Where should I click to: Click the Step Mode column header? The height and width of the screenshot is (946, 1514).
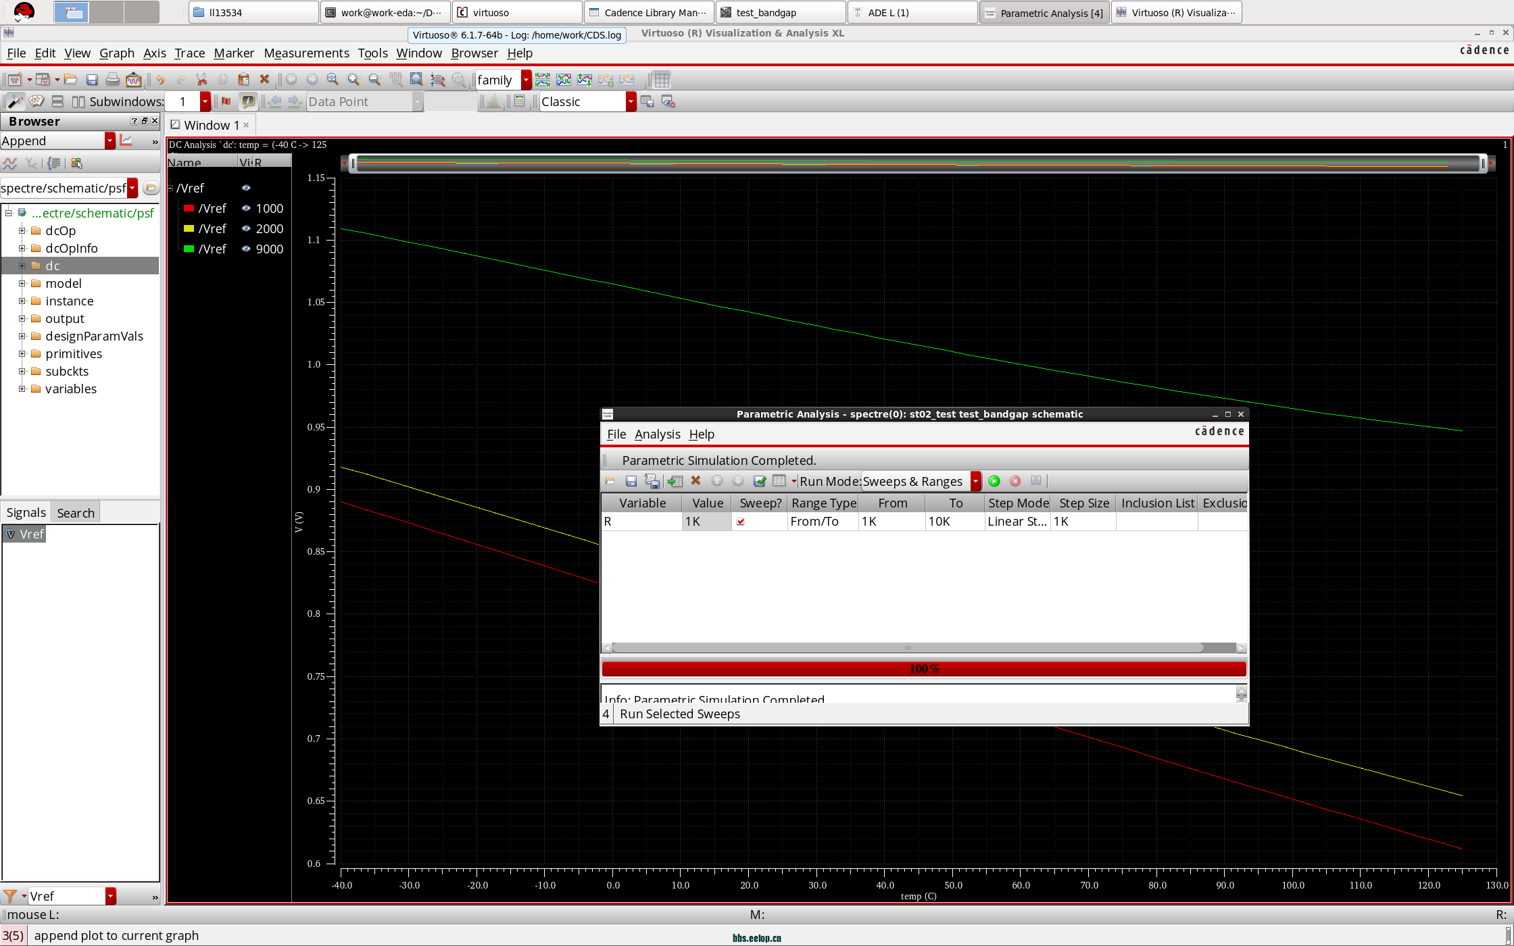click(x=1018, y=503)
